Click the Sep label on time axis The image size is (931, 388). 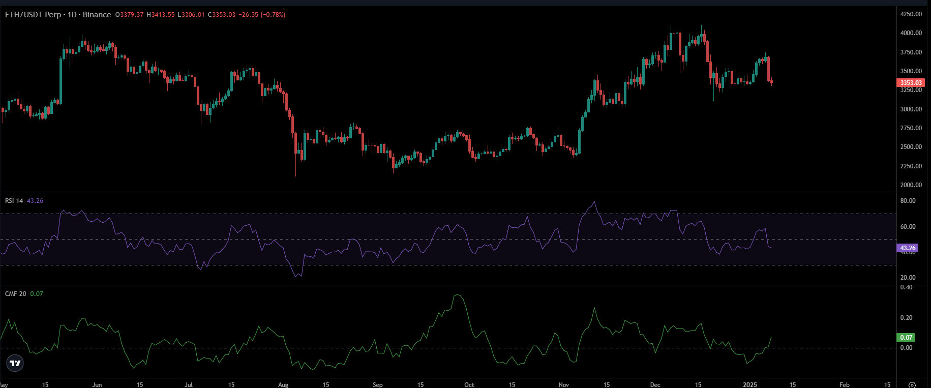(x=377, y=384)
